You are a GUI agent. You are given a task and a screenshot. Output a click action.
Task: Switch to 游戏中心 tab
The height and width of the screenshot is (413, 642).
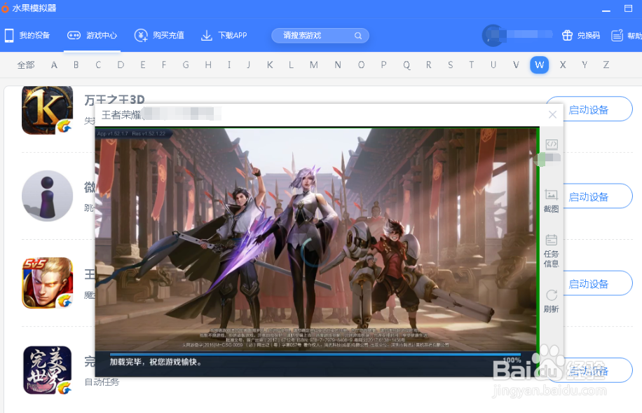pyautogui.click(x=92, y=36)
